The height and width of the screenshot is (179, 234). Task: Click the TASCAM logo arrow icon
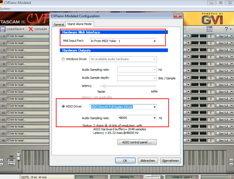23,22
